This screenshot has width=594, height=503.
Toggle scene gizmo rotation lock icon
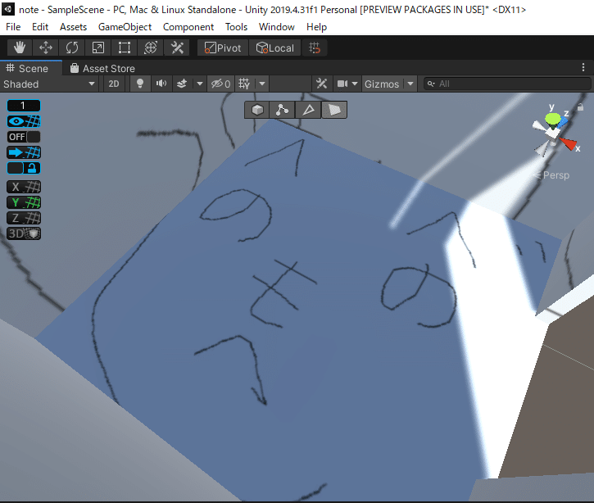point(580,107)
